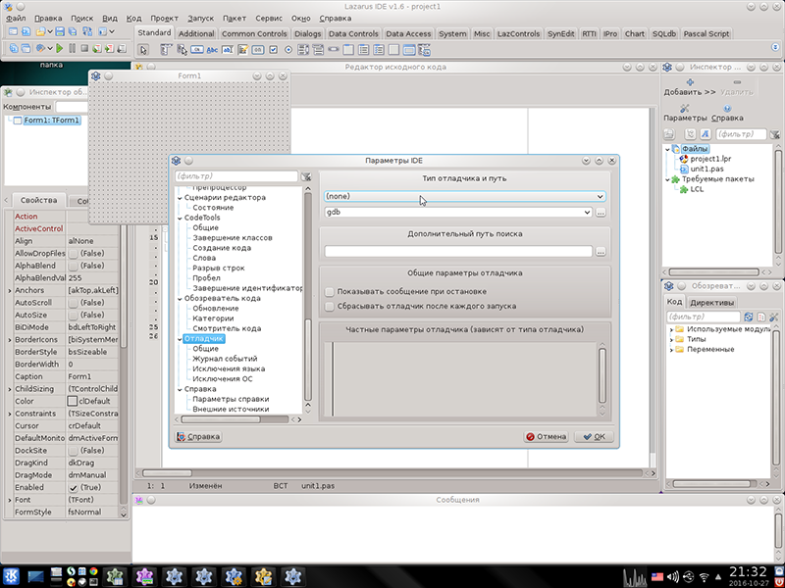The height and width of the screenshot is (588, 785).
Task: Click the Pause debugging icon
Action: pyautogui.click(x=72, y=48)
